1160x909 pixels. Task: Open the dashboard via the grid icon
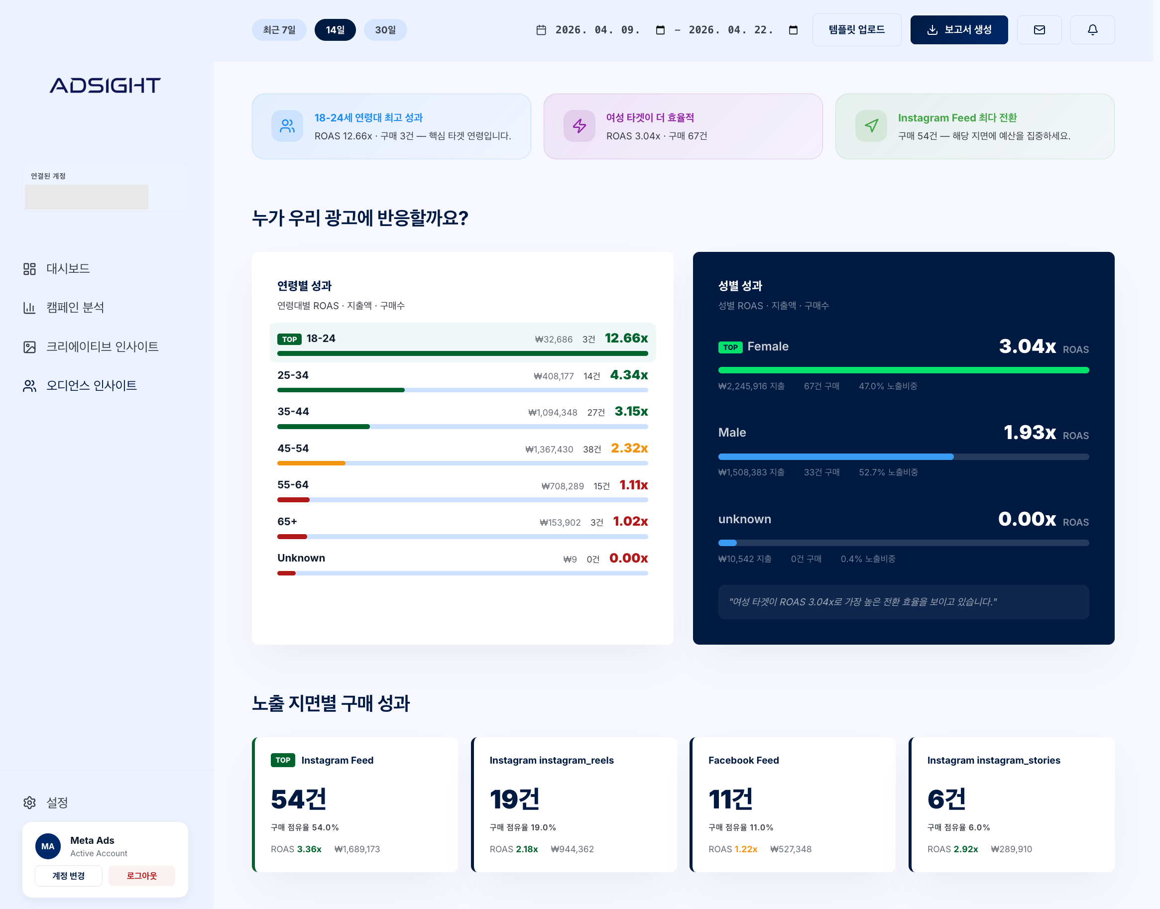tap(29, 269)
